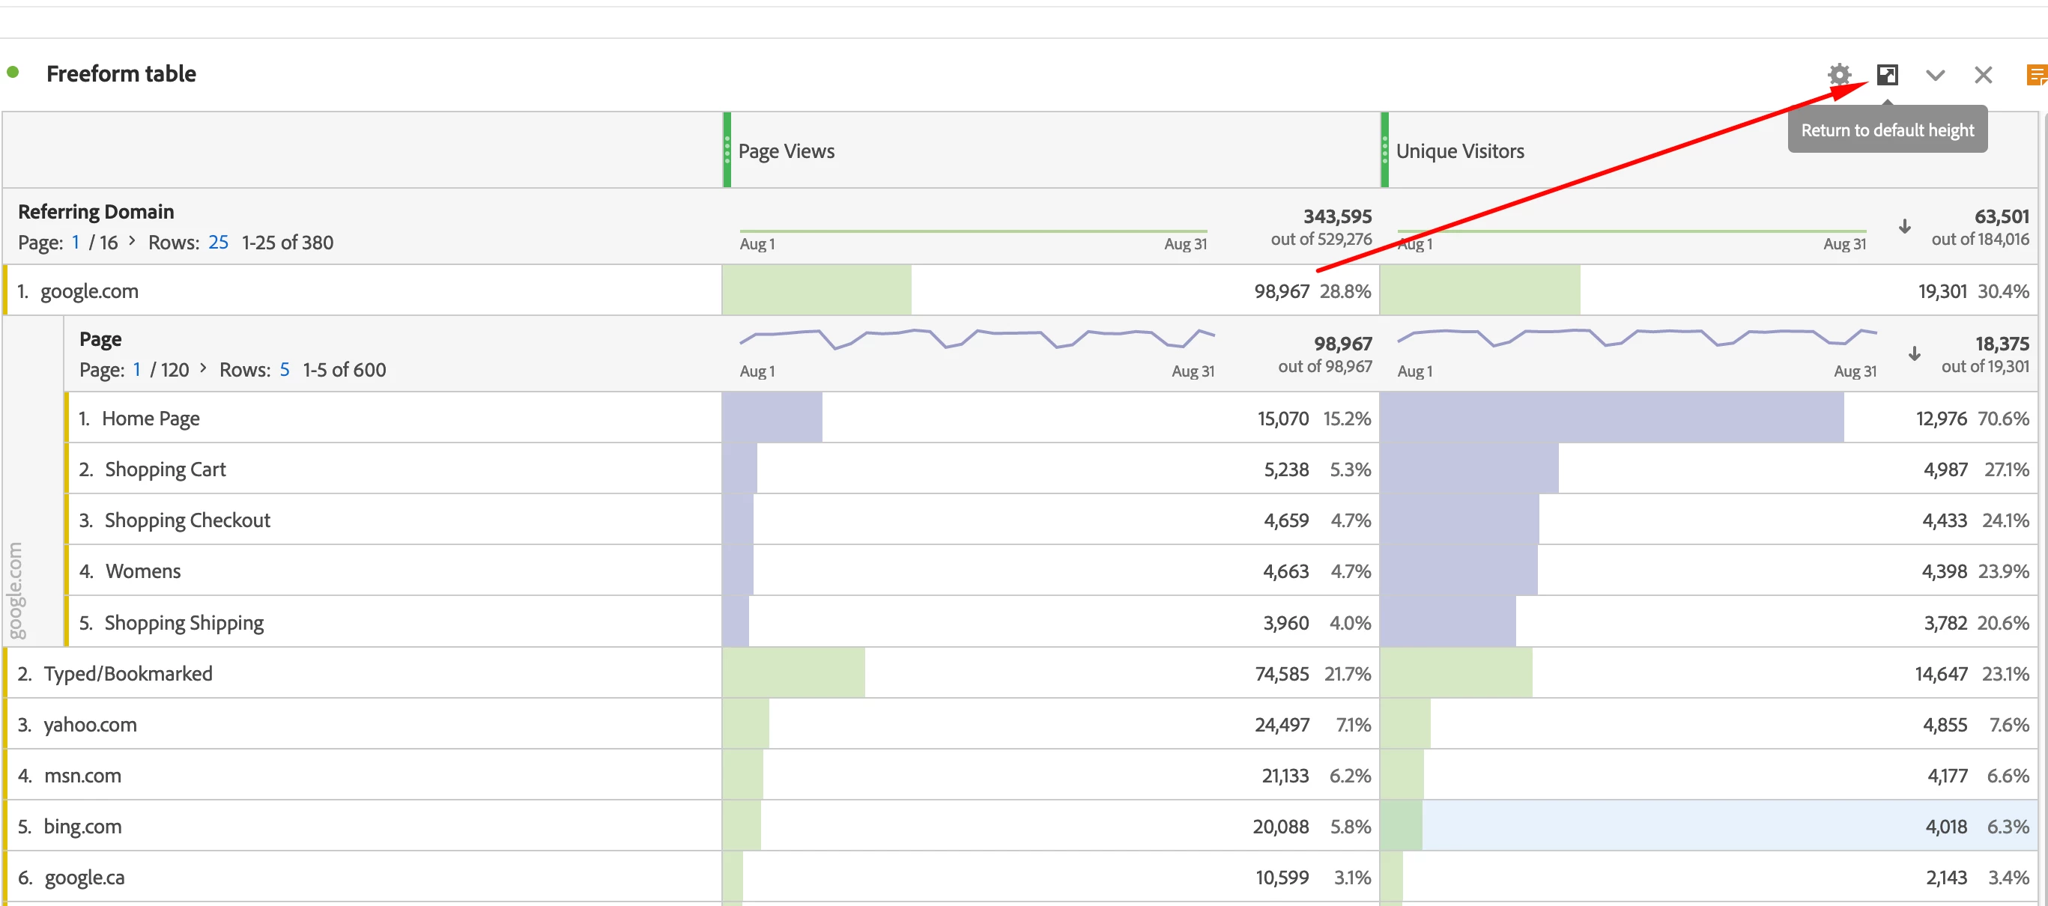Open the Freeform table settings gear
Viewport: 2048px width, 906px height.
[1839, 75]
